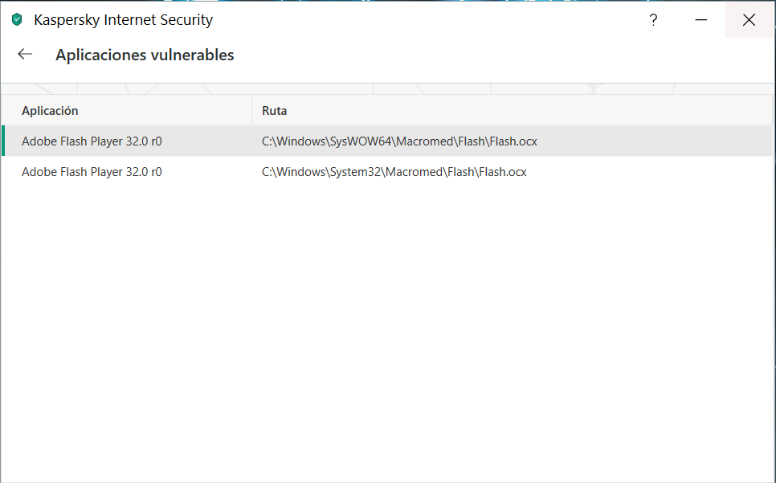Close the Kaspersky Internet Security window
Image resolution: width=776 pixels, height=483 pixels.
coord(749,20)
